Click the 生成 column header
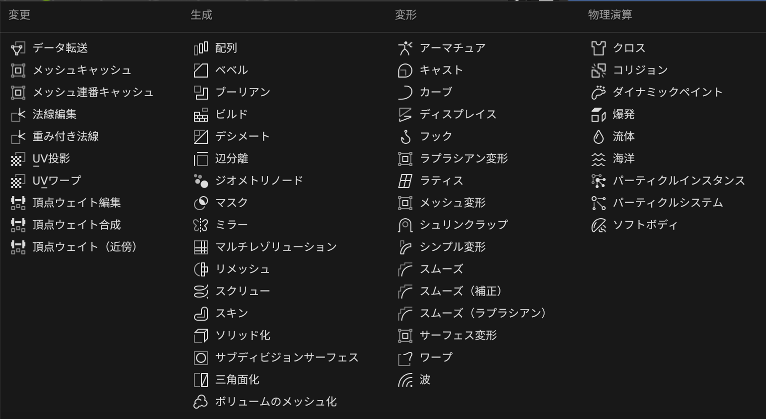The image size is (766, 419). click(201, 15)
